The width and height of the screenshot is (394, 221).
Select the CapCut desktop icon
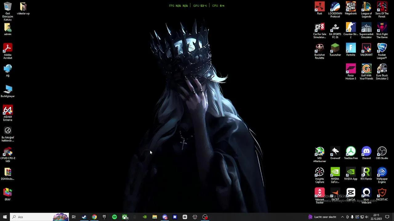pos(351,194)
